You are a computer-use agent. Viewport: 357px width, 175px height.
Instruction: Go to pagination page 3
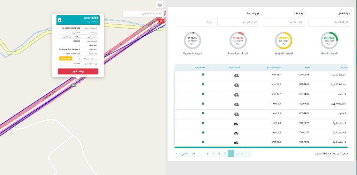(x=219, y=154)
